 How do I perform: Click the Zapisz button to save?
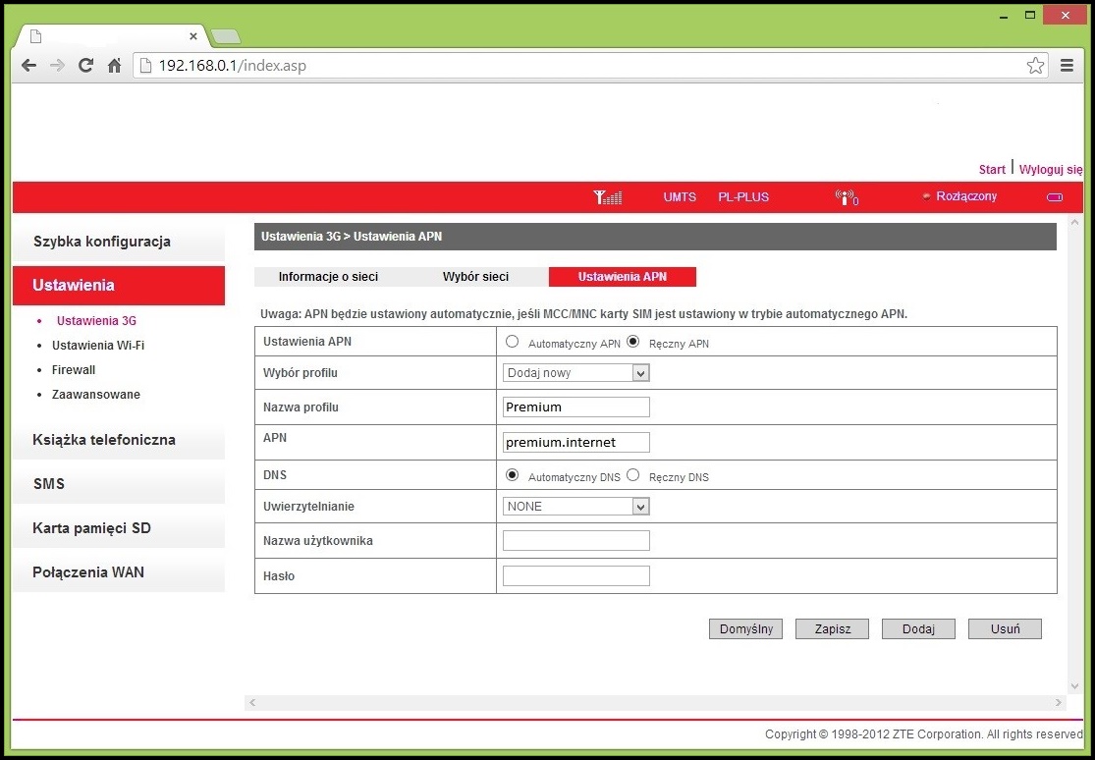tap(833, 628)
